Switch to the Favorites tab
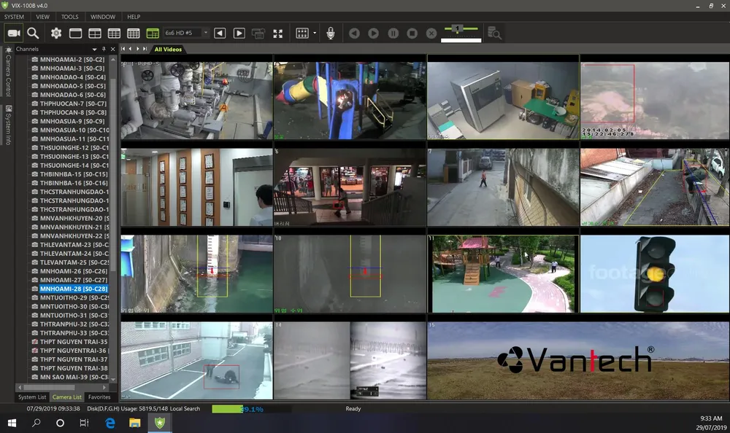The width and height of the screenshot is (730, 433). pos(99,397)
